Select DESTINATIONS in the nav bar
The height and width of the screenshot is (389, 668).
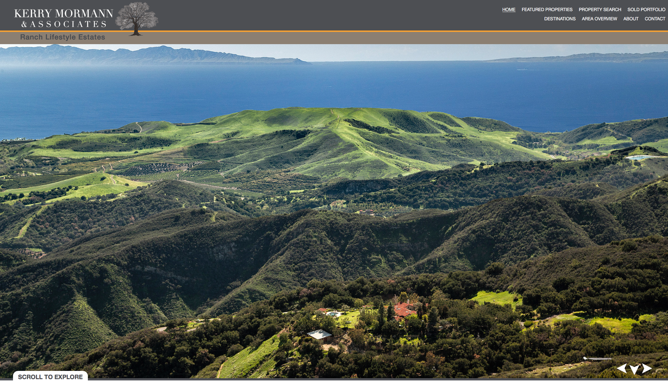point(560,19)
